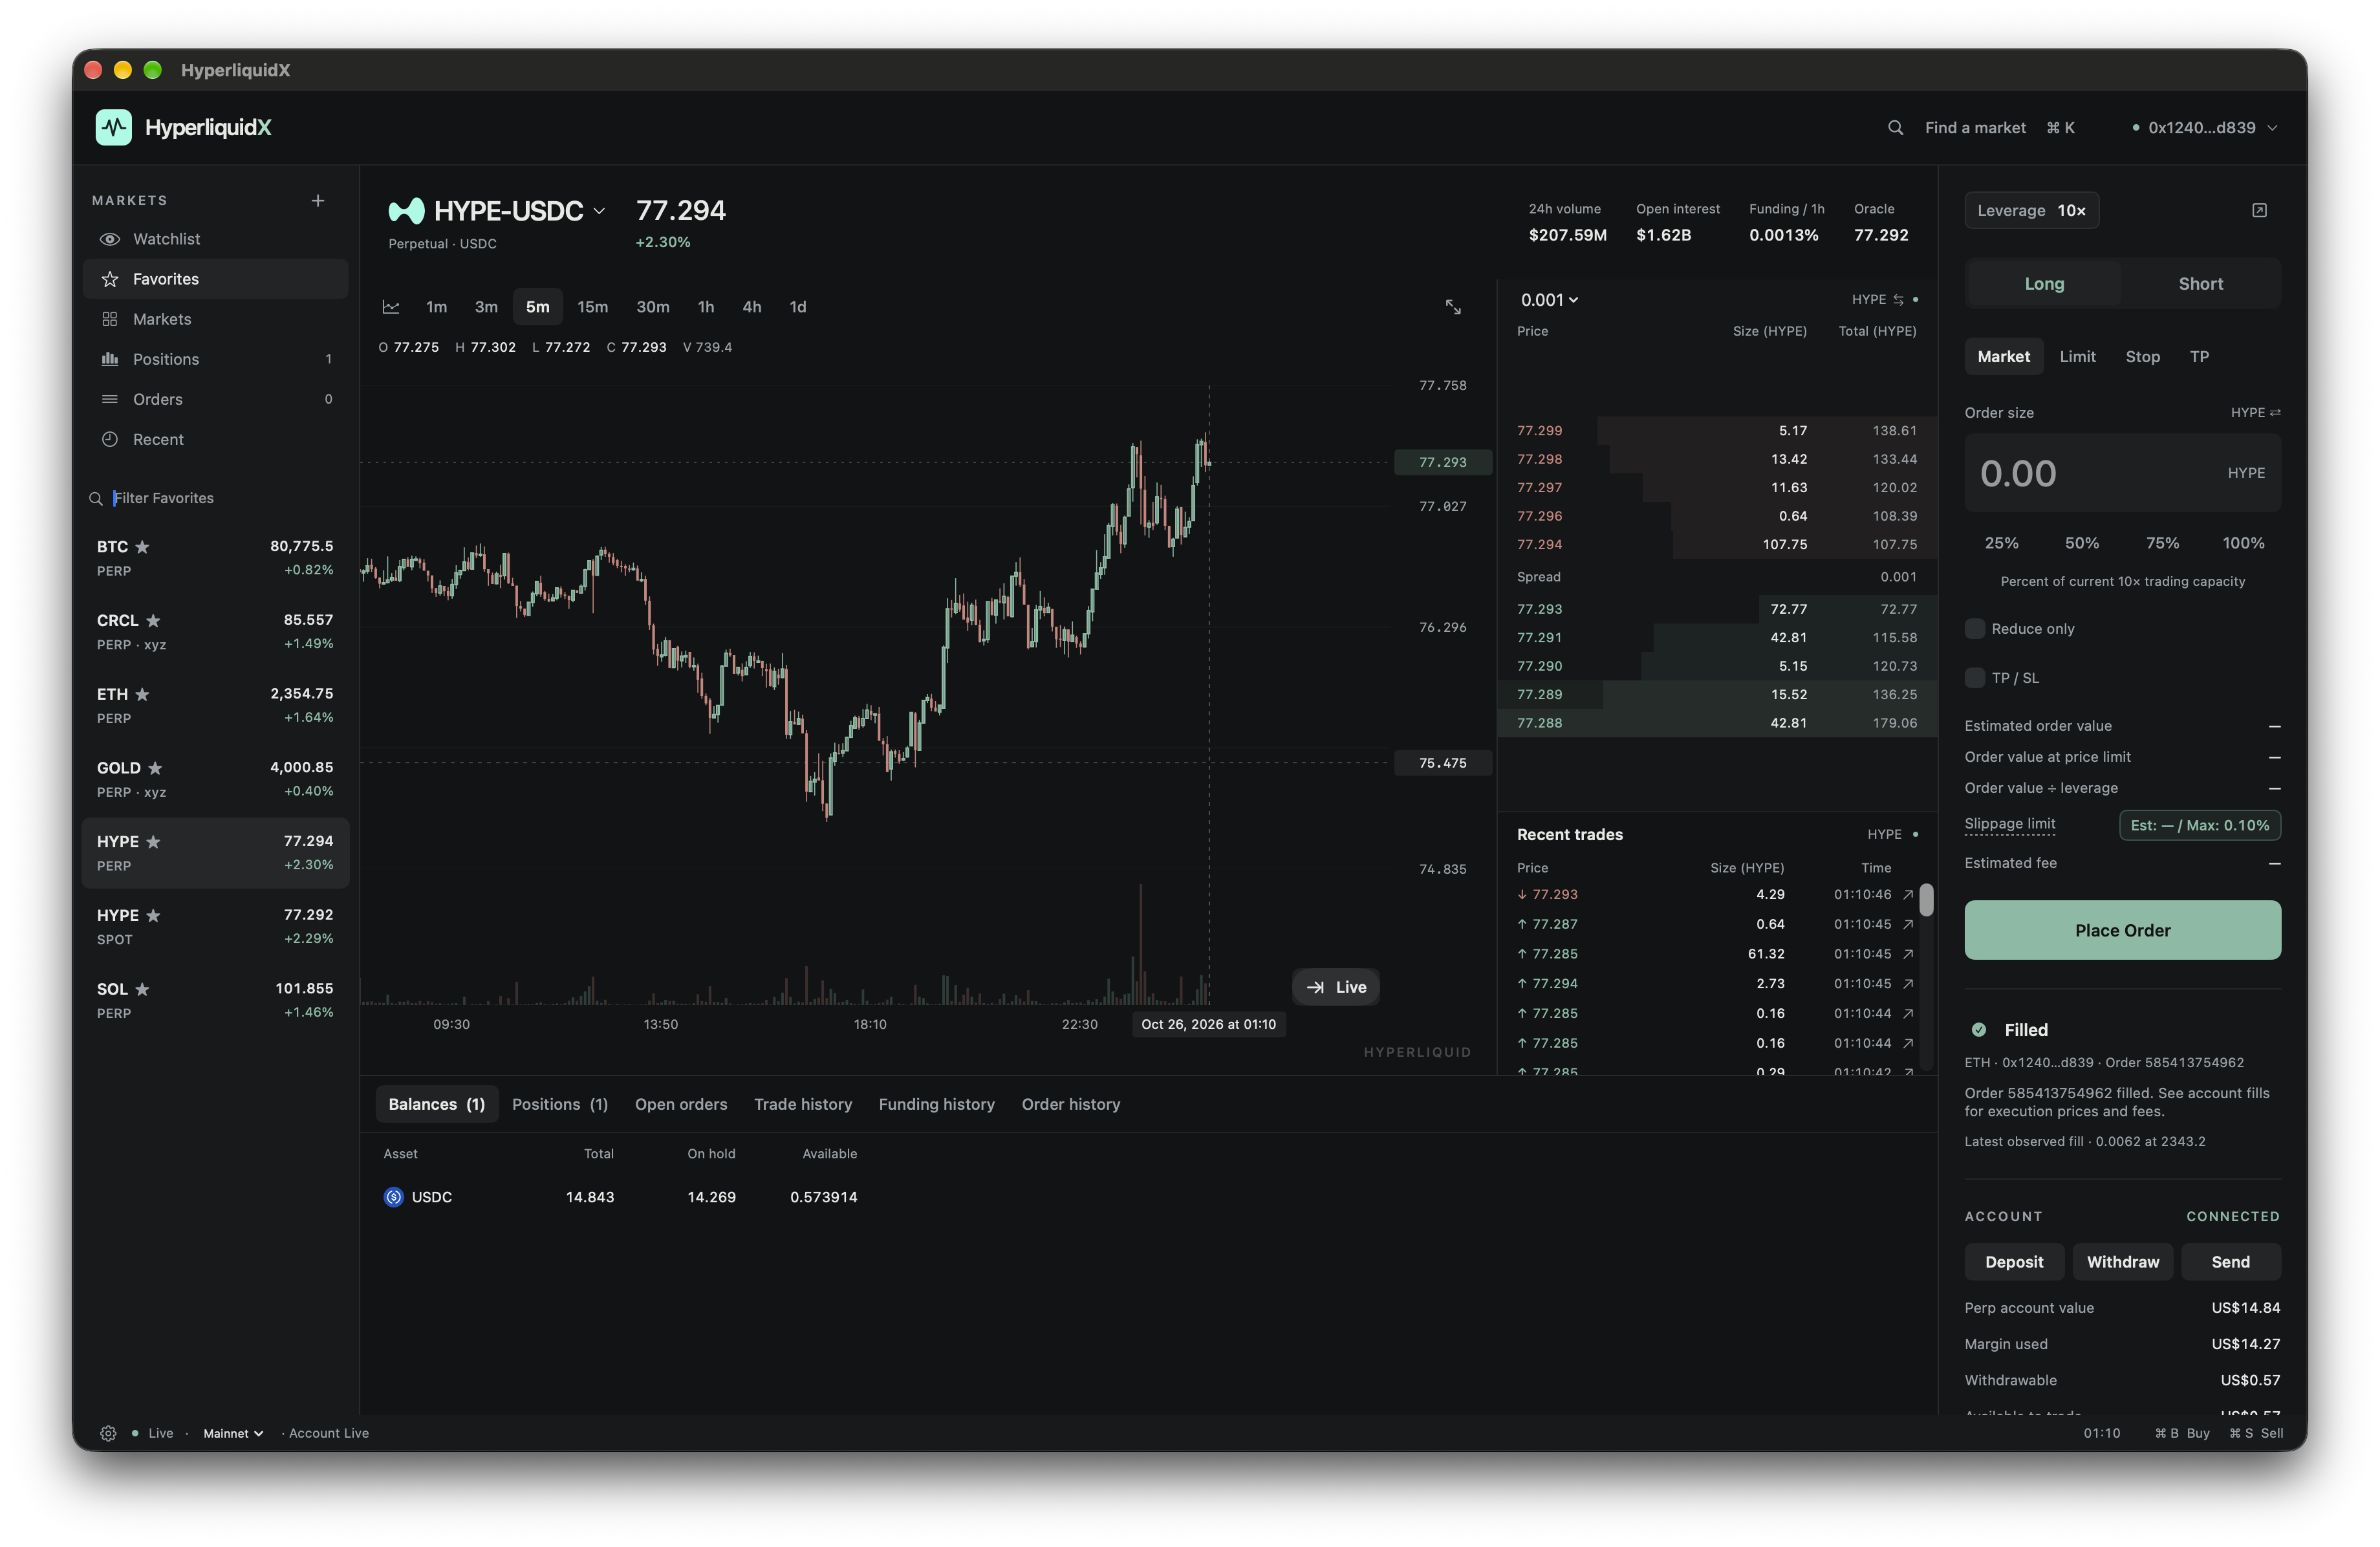Toggle favorite star on ETH PERP
Viewport: 2380px width, 1547px height.
[x=142, y=694]
